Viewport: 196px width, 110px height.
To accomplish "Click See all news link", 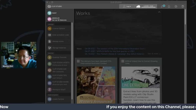I will [154, 54].
